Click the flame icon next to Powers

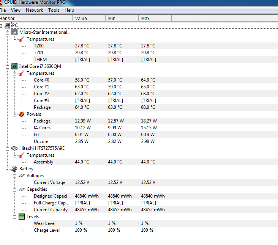pos(21,114)
